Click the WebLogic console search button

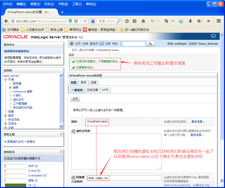(x=150, y=44)
